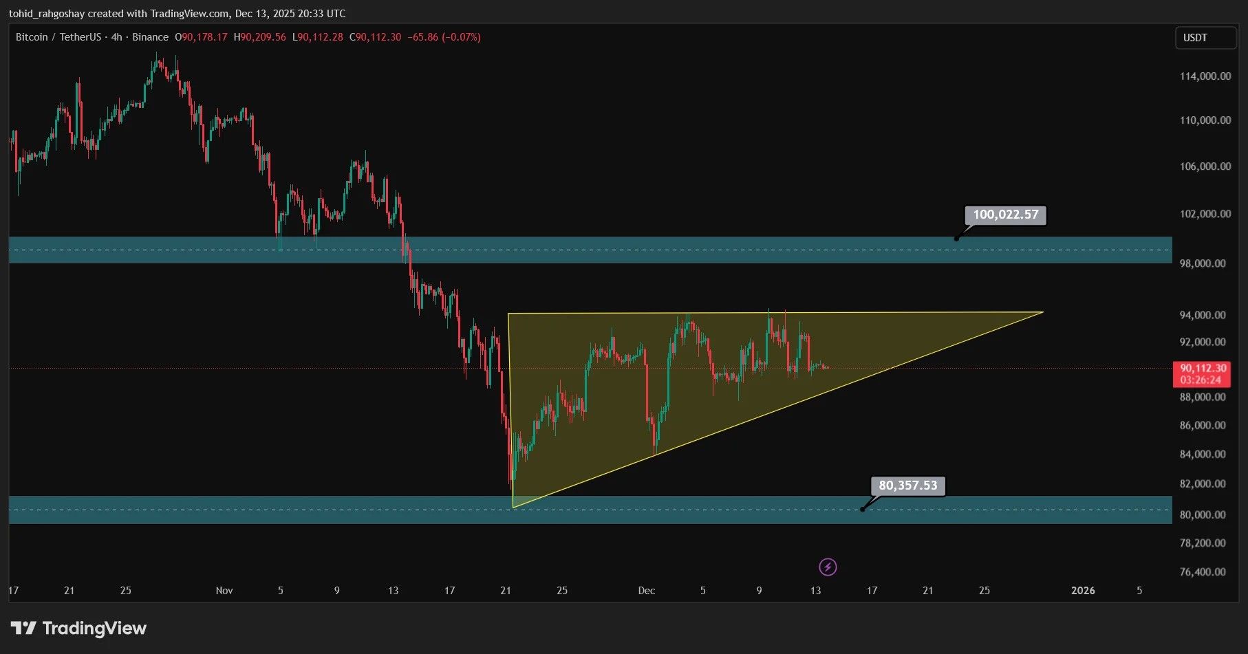
Task: Click the 100,022.57 price callout label
Action: (1005, 215)
